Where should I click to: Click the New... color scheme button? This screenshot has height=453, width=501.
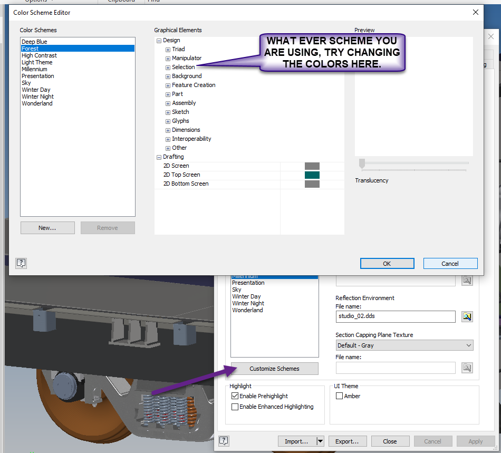pos(47,228)
